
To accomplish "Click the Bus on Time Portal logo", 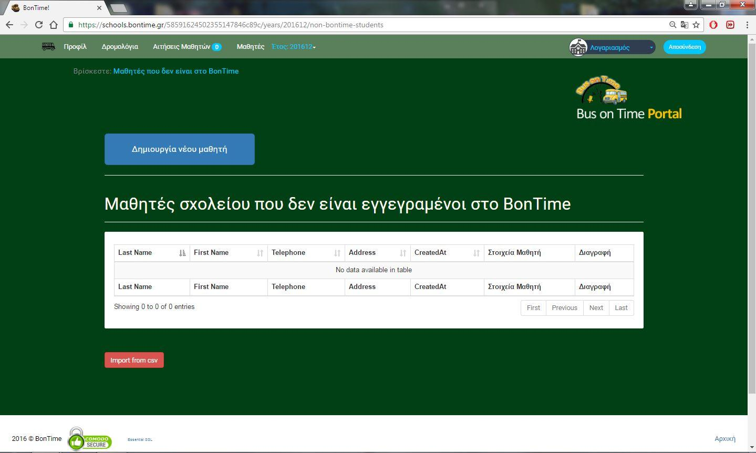I will click(x=628, y=98).
